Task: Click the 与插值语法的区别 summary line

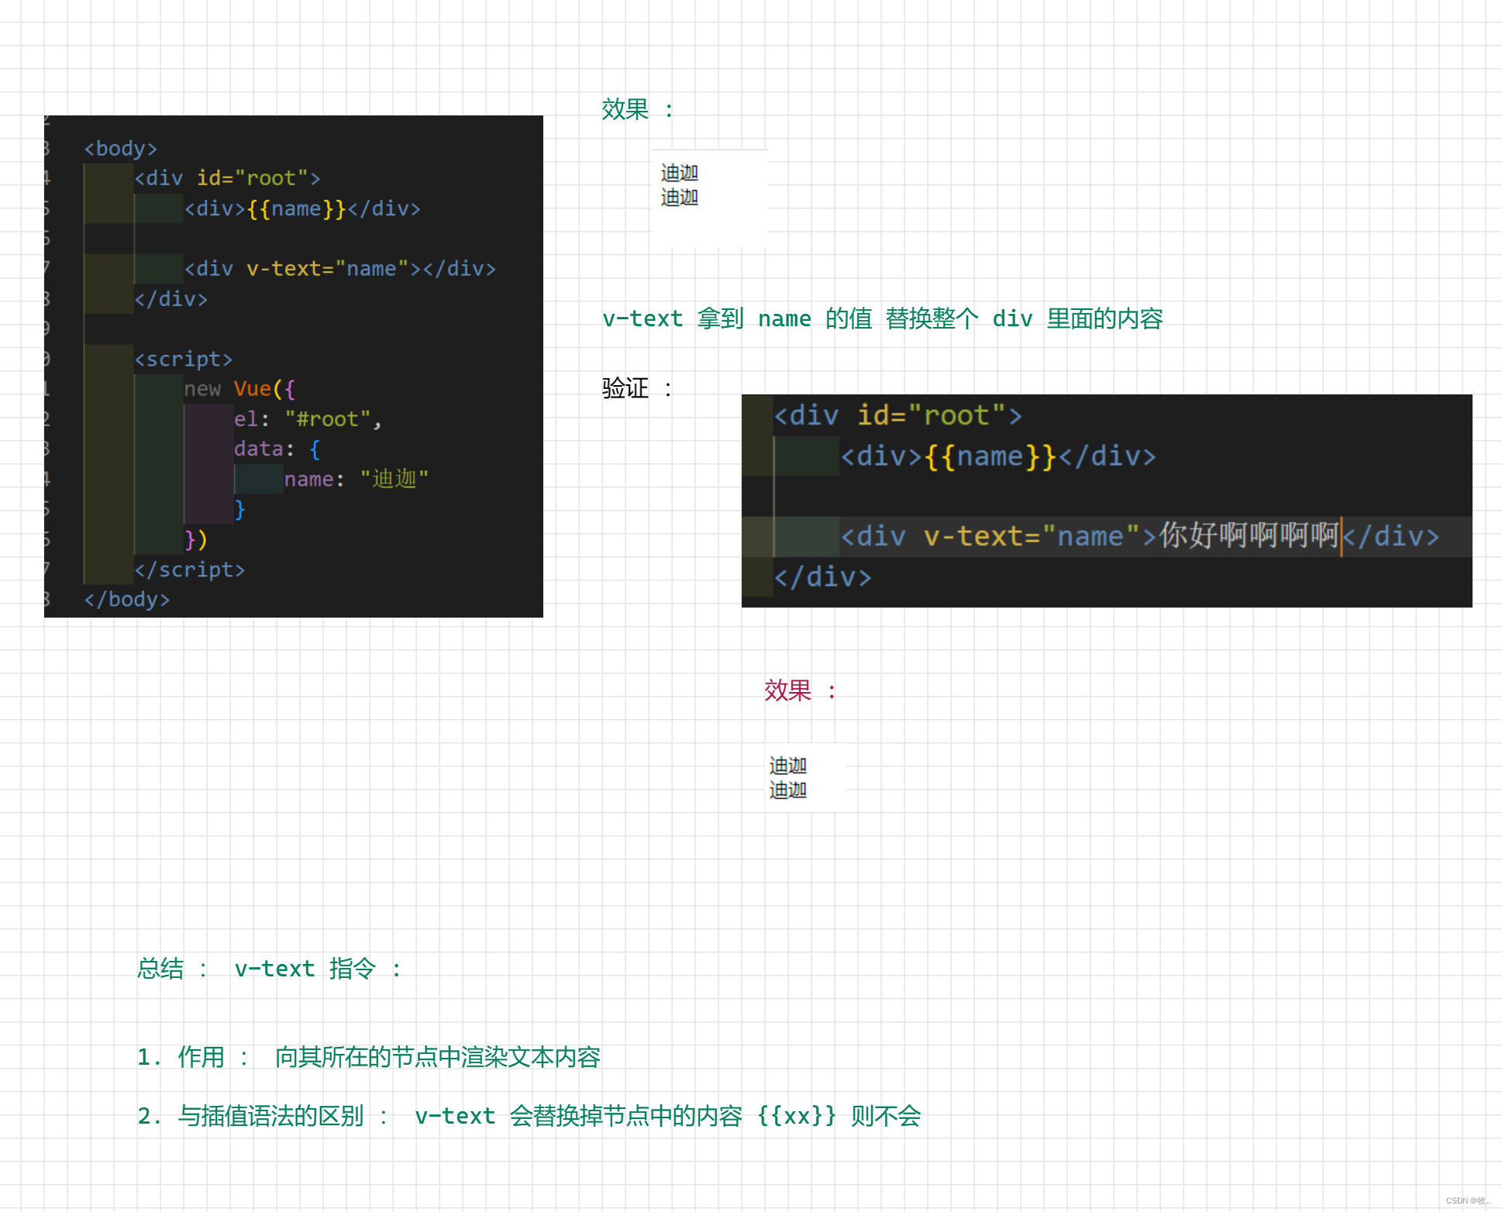Action: 529,1116
